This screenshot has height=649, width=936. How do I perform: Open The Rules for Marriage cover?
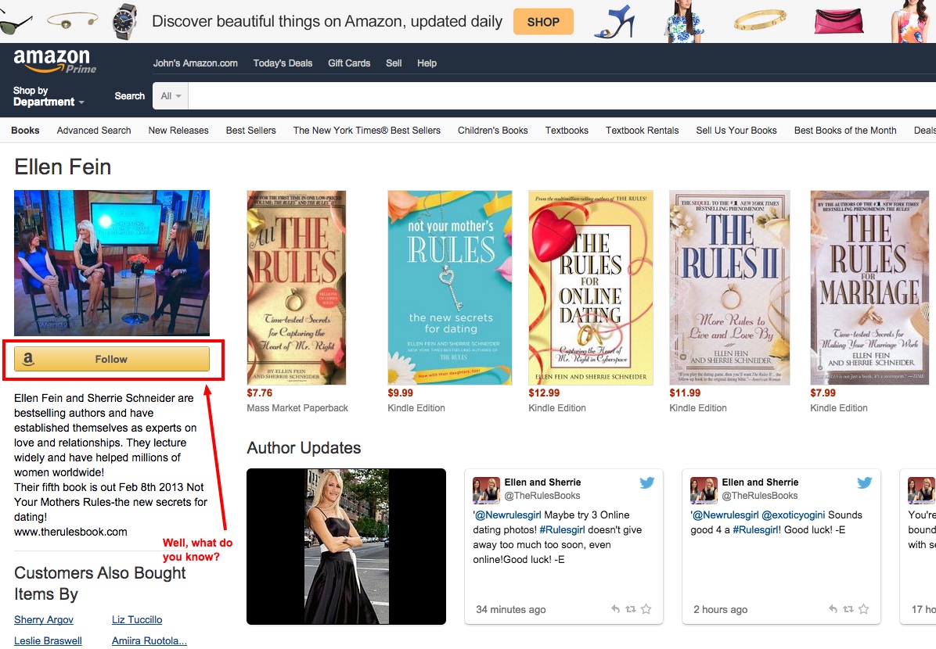click(x=869, y=288)
